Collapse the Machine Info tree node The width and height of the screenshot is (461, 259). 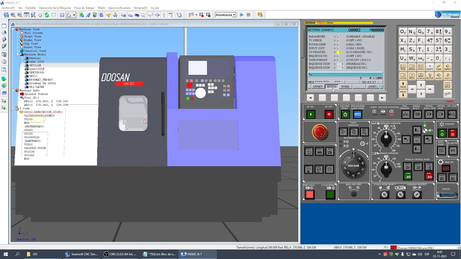tap(13, 90)
